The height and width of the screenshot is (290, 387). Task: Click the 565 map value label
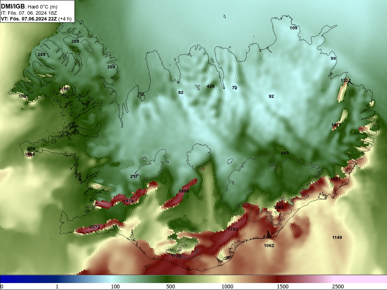click(285, 153)
